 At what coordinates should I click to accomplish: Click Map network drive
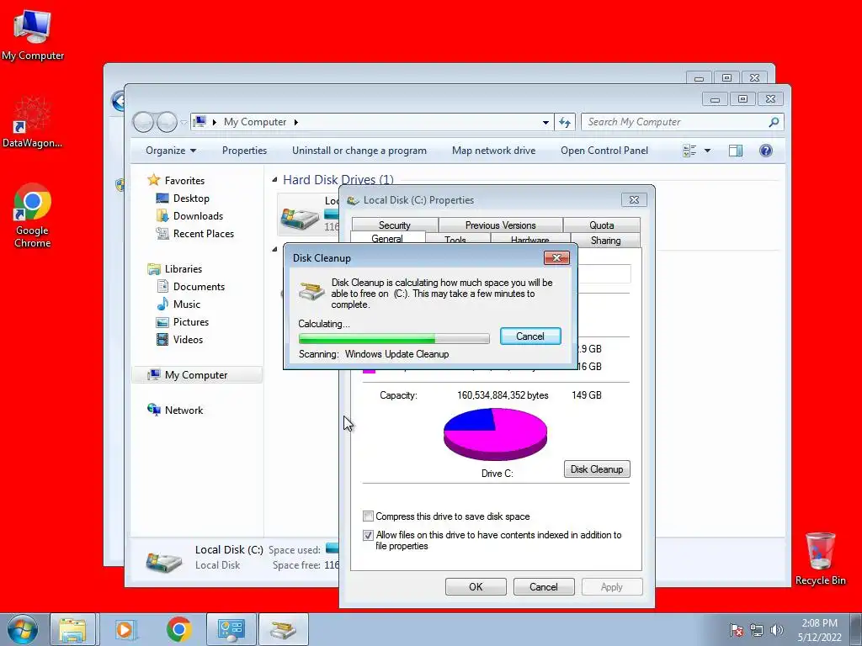tap(493, 151)
